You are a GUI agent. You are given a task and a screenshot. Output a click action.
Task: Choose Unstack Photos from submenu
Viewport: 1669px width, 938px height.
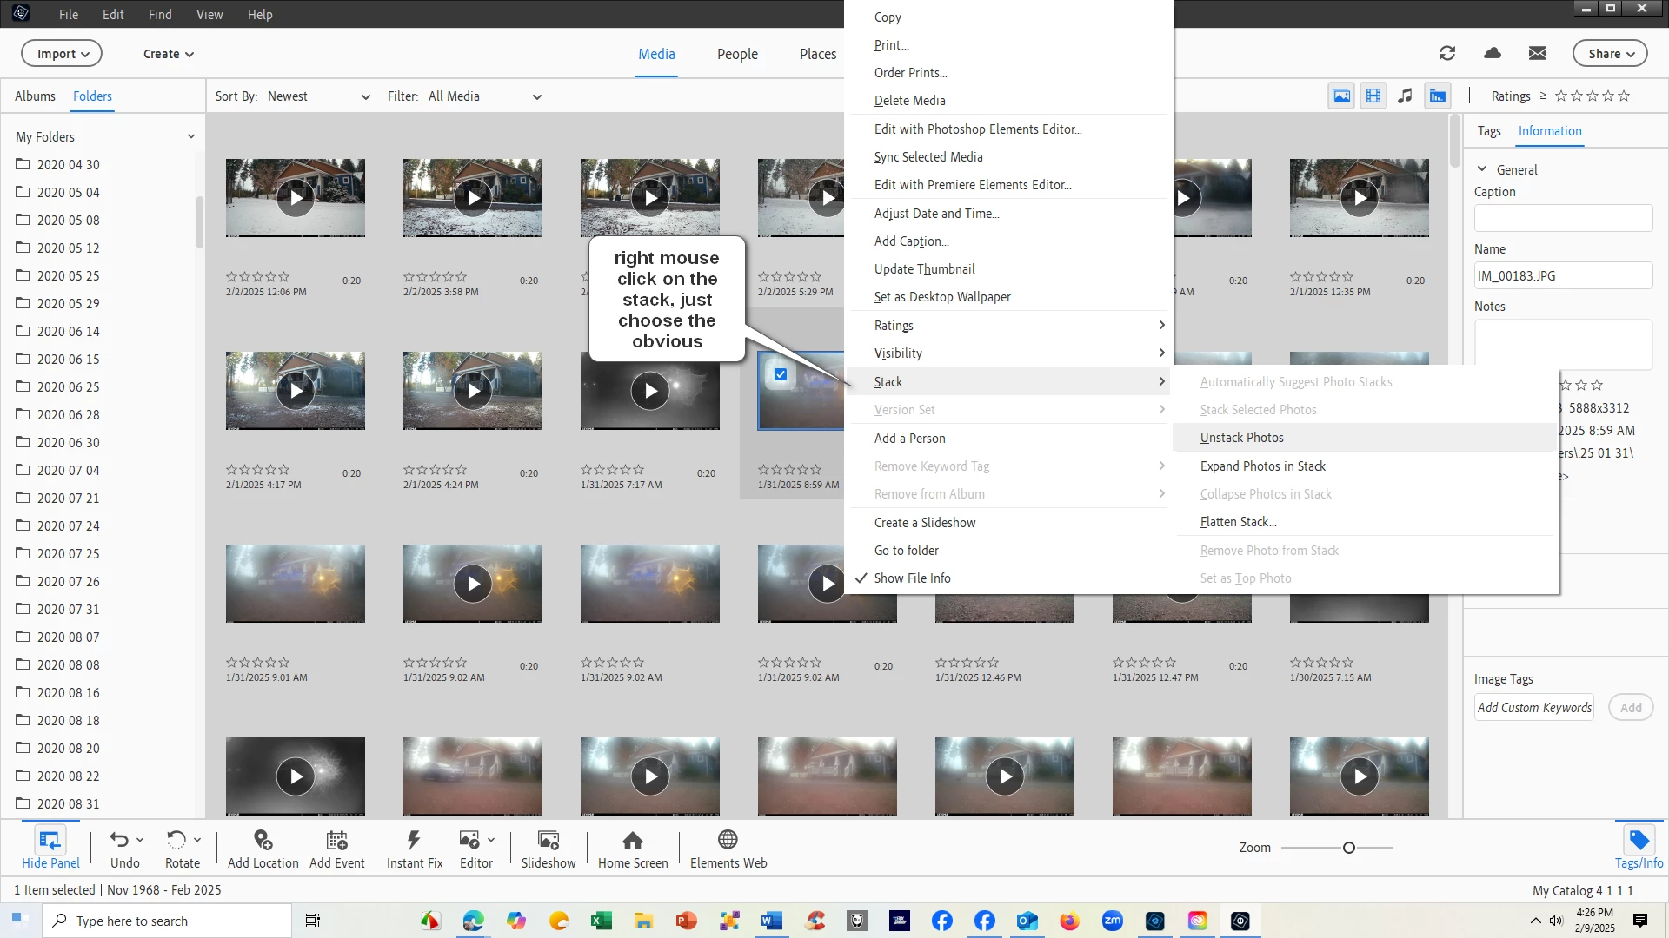pyautogui.click(x=1241, y=438)
